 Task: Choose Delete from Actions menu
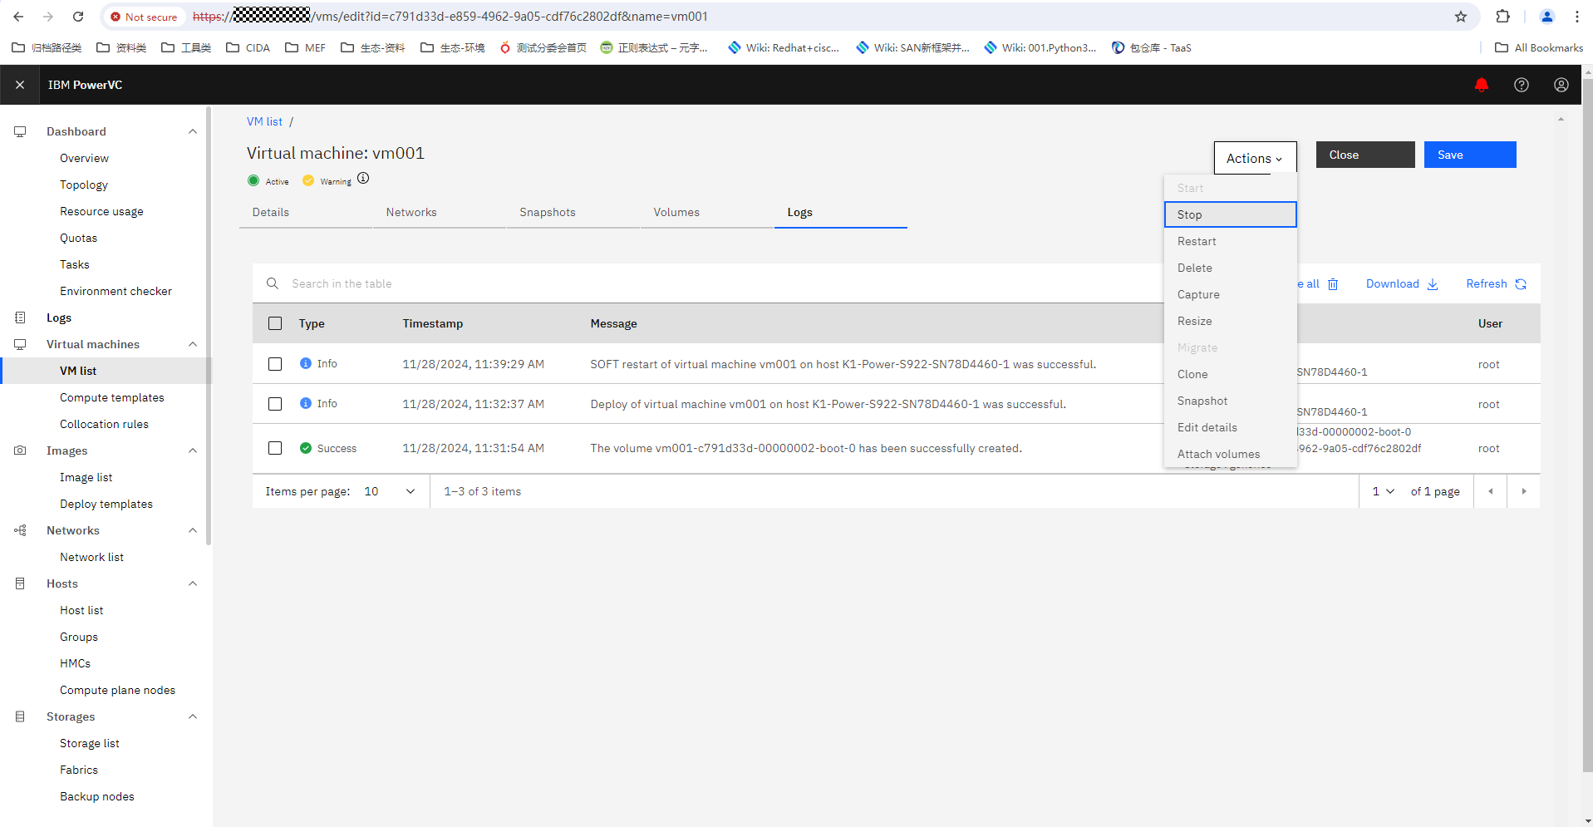tap(1230, 268)
